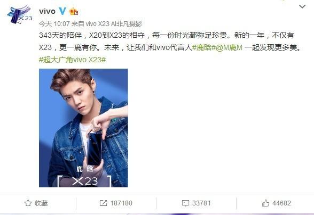Open the #超大广角vivo X23# hashtag

[72, 60]
